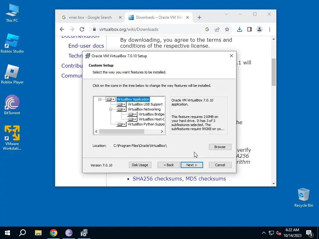Select VirtualBox Networking in feature tree
Image resolution: width=319 pixels, height=239 pixels.
(144, 109)
